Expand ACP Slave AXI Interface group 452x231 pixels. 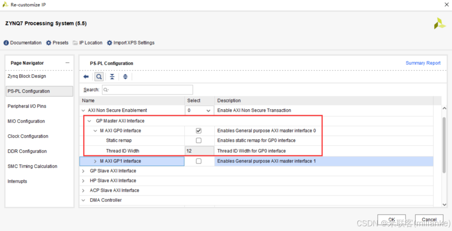84,190
